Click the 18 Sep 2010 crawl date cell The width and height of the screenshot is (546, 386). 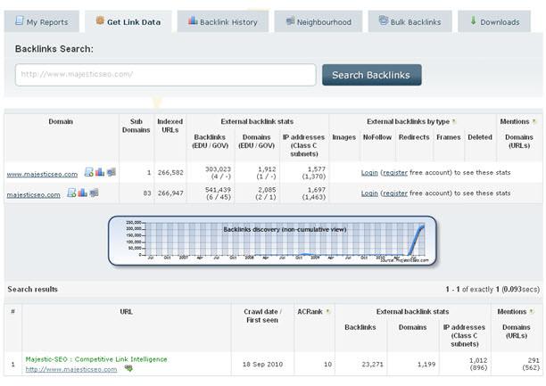(x=262, y=364)
